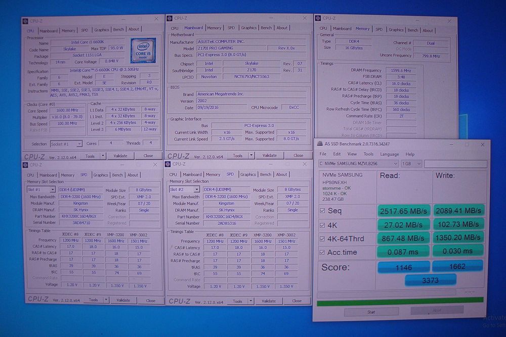Open the Edit menu in AS SSD Benchmark
506x337 pixels.
[x=337, y=154]
